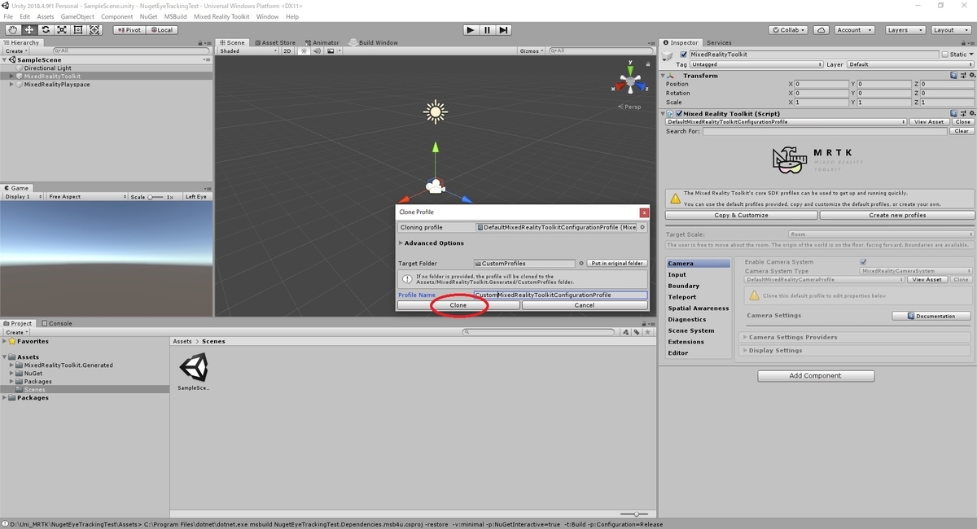Open Cloud services icon

(x=821, y=30)
